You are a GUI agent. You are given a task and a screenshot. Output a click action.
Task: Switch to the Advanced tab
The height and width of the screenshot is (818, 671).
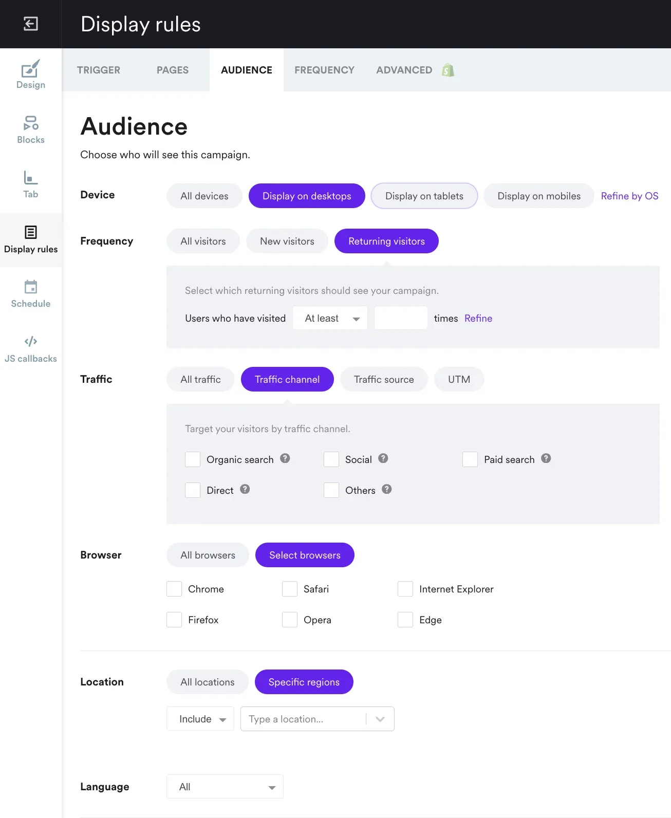(x=404, y=70)
